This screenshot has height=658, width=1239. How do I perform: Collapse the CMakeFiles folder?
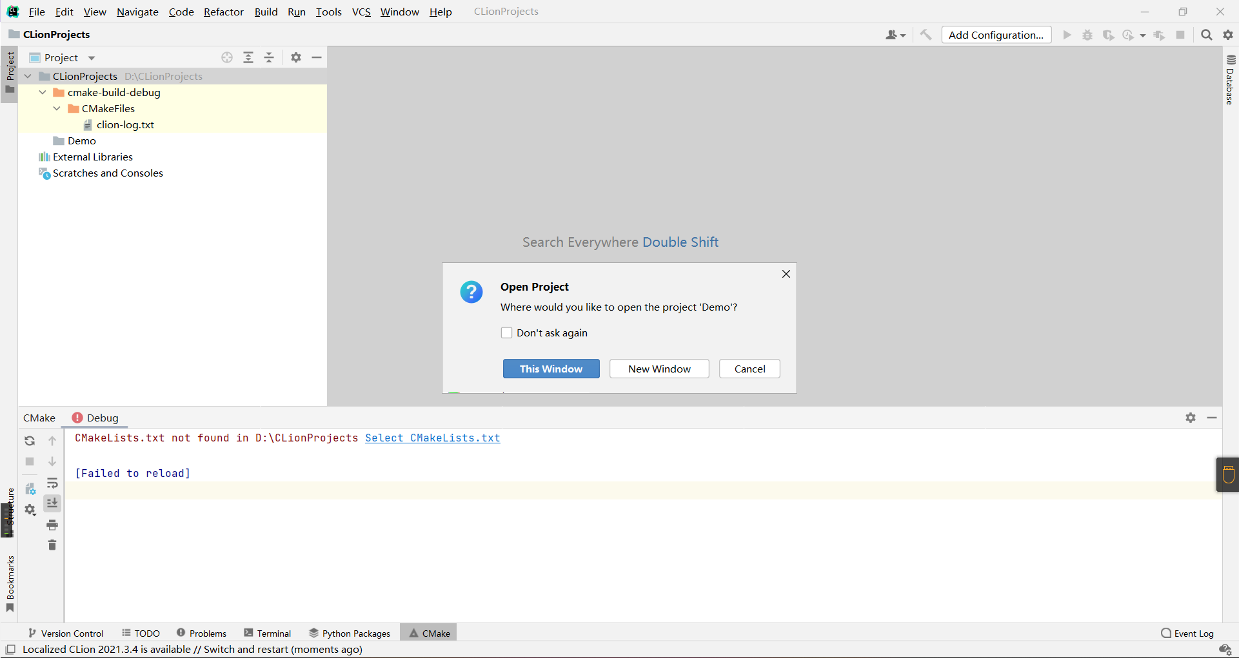57,108
